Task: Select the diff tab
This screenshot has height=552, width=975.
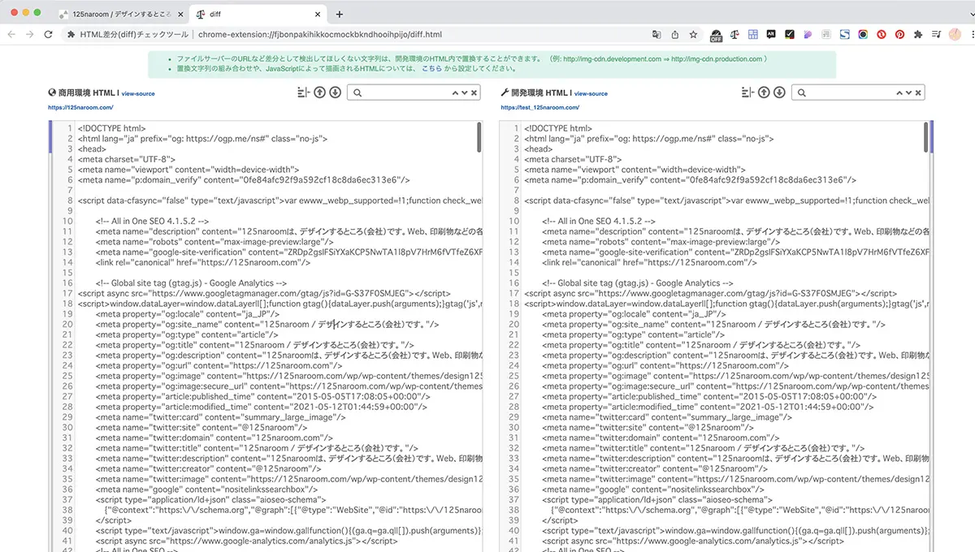Action: (258, 14)
